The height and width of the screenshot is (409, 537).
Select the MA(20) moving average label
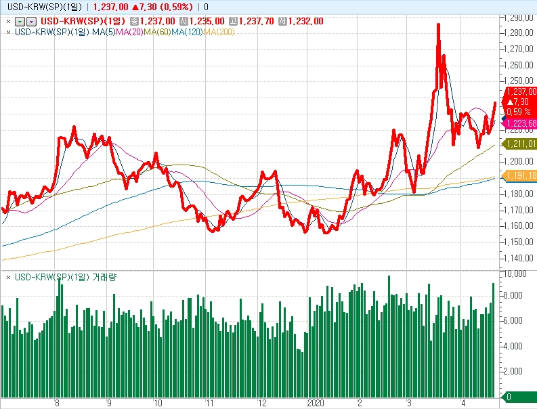(130, 32)
